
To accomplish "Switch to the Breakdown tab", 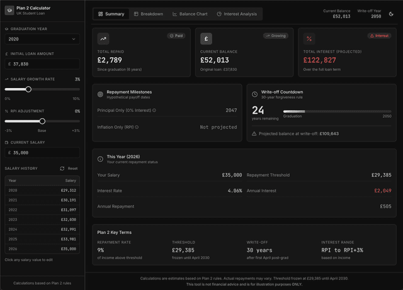I will tap(148, 14).
